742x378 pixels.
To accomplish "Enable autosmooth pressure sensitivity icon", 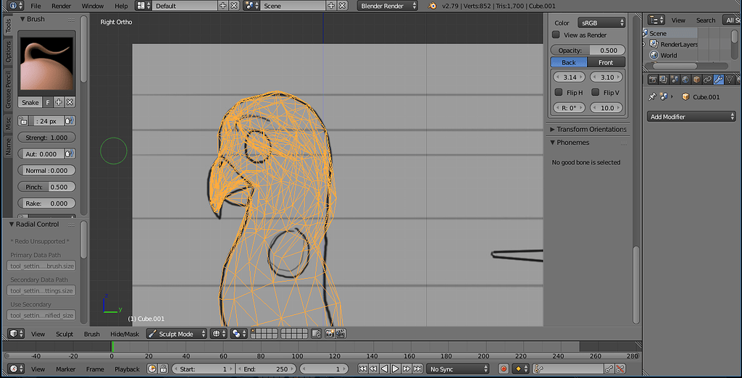I will click(x=70, y=154).
